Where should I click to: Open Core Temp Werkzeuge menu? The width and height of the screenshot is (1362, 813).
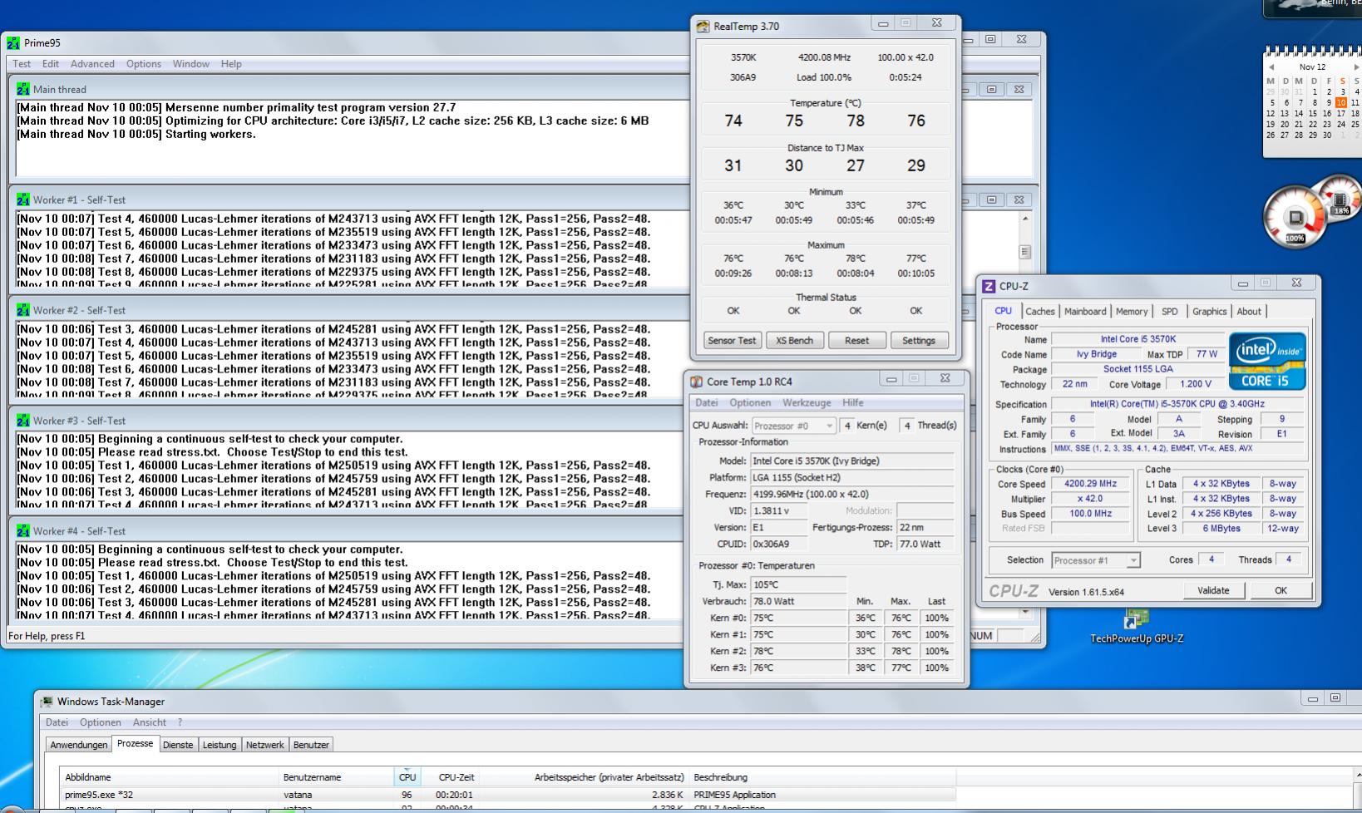(807, 403)
